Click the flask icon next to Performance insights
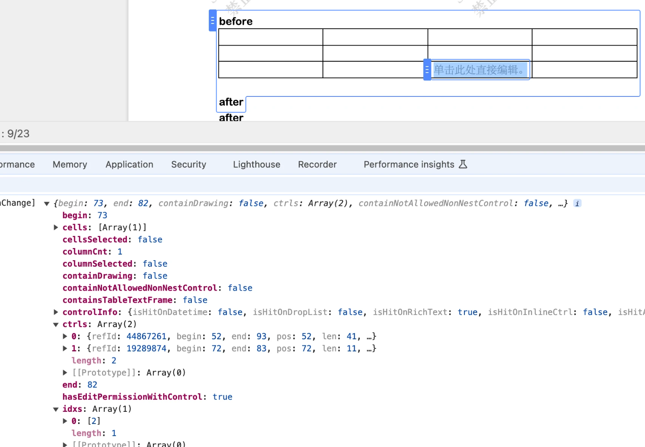This screenshot has width=645, height=447. tap(463, 164)
